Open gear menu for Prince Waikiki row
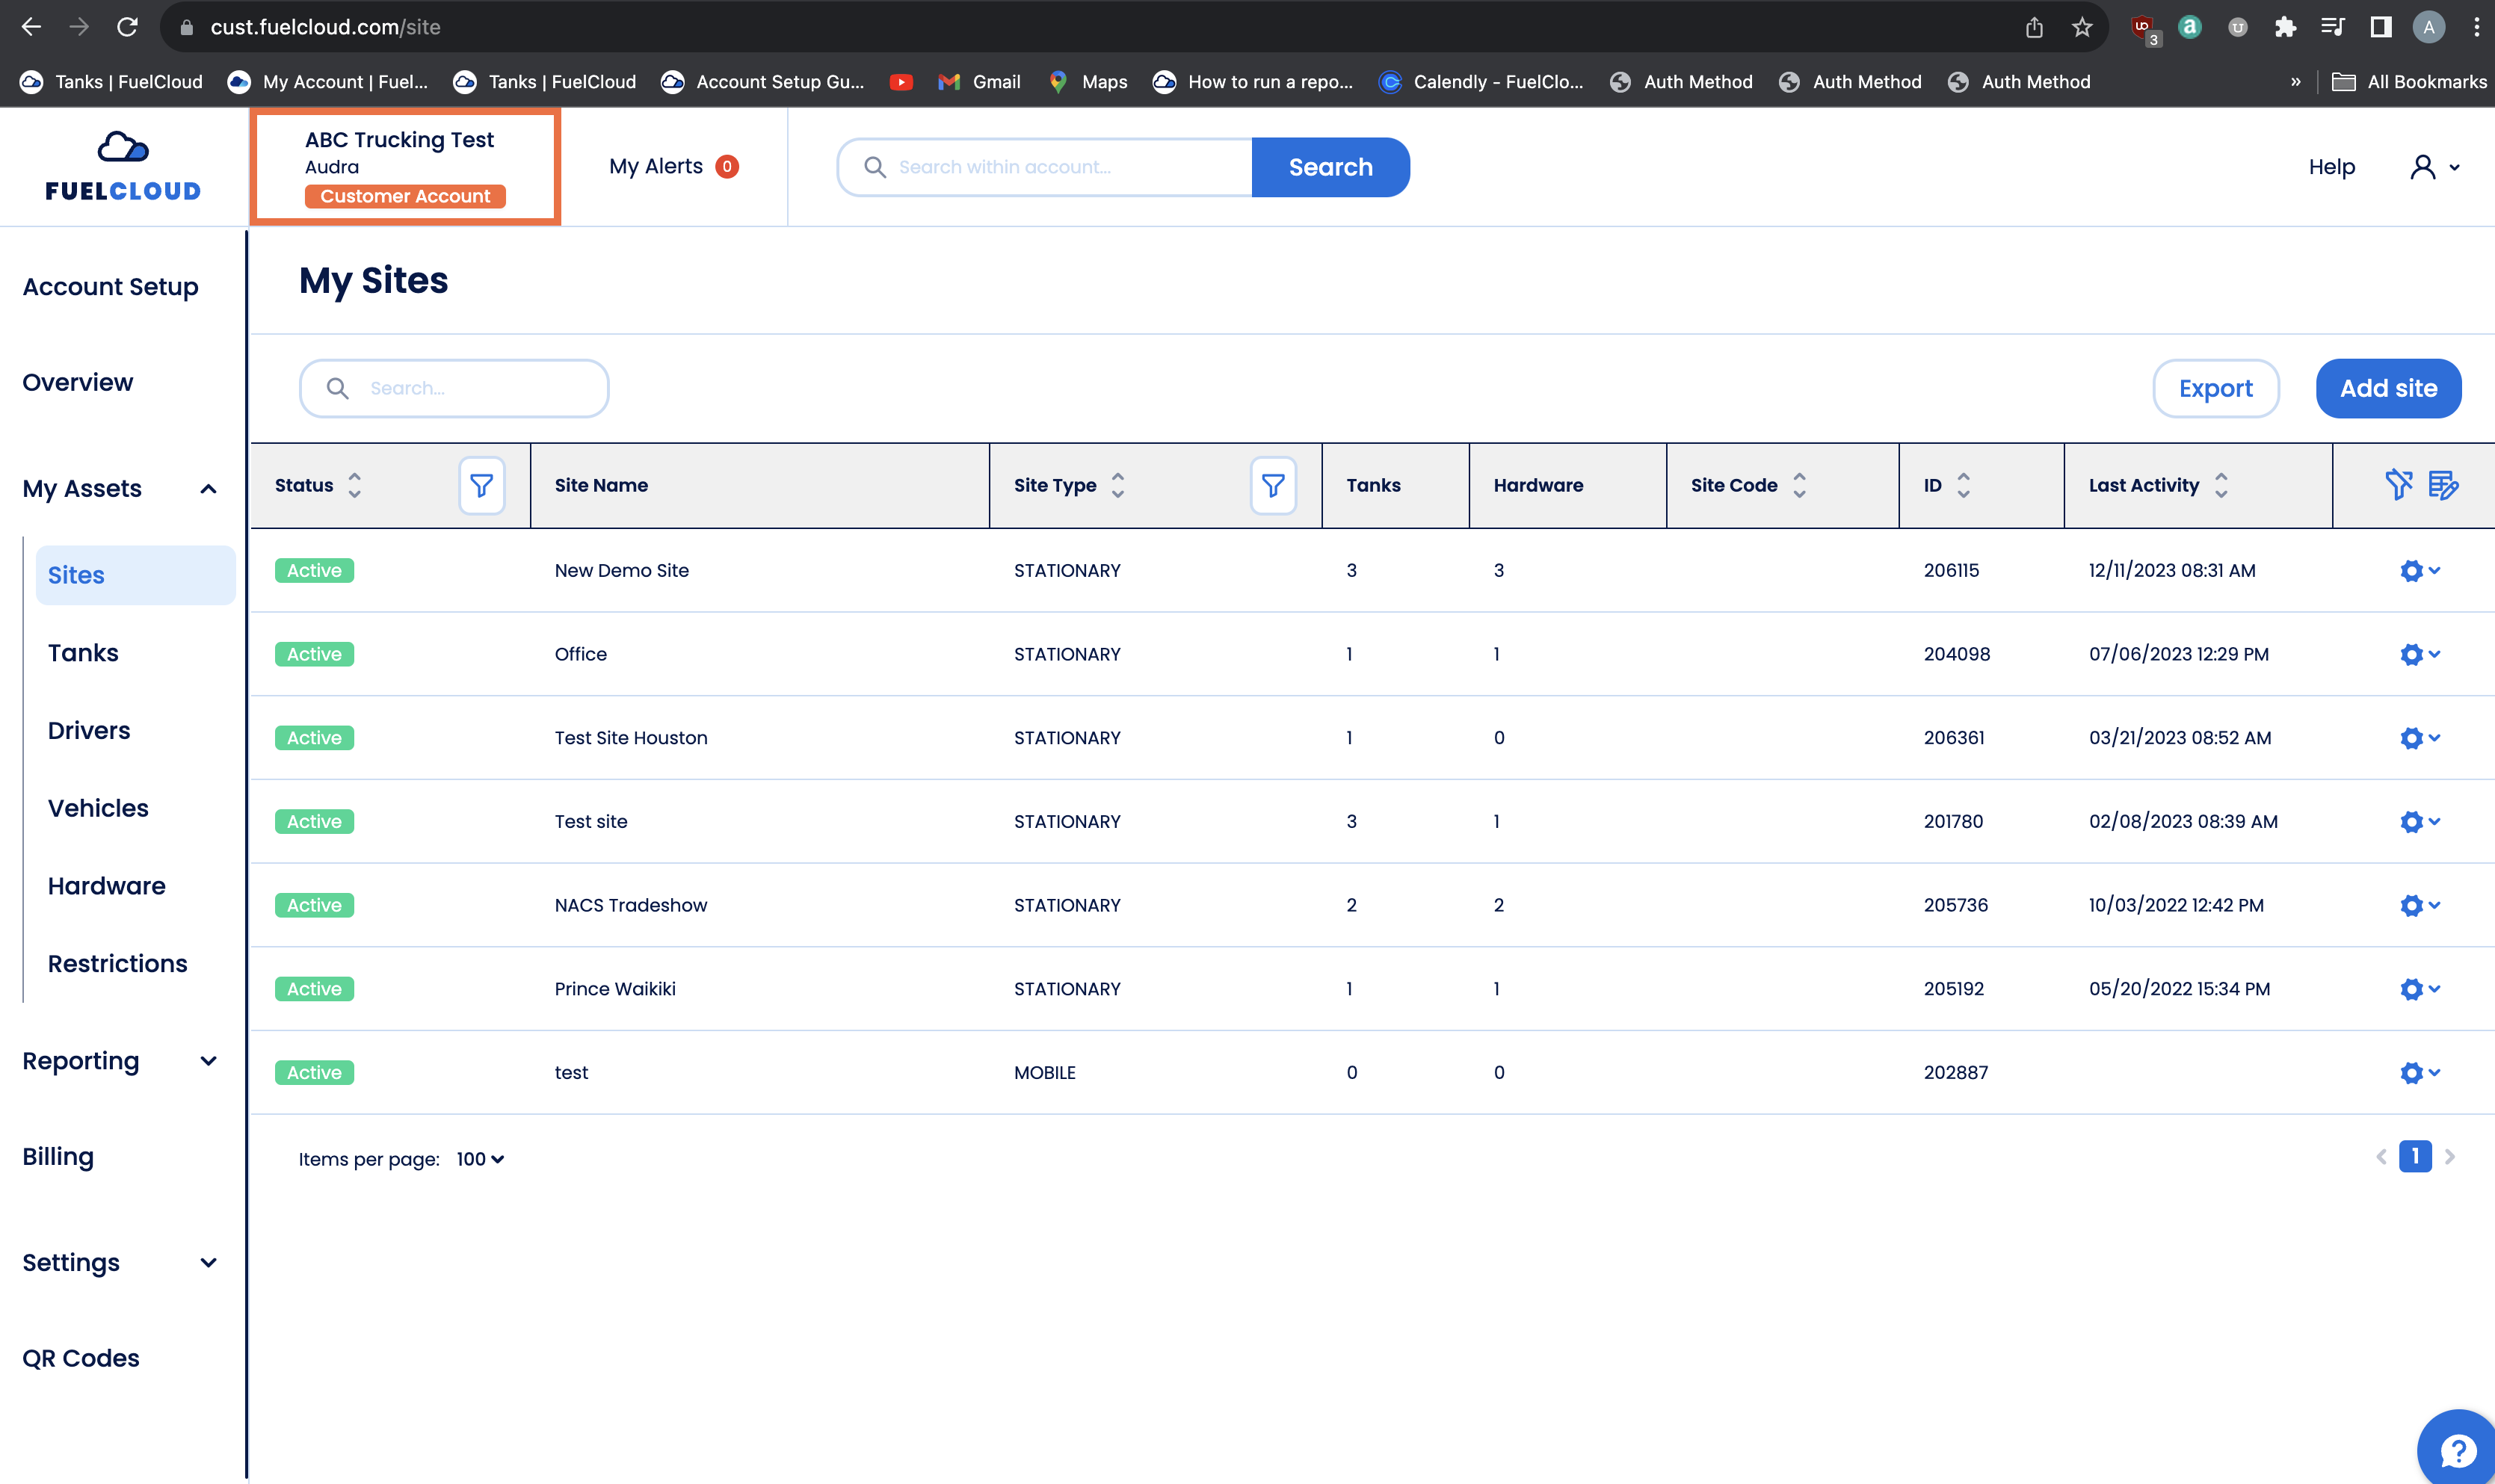Screen dimensions: 2495x1484 (2419, 989)
